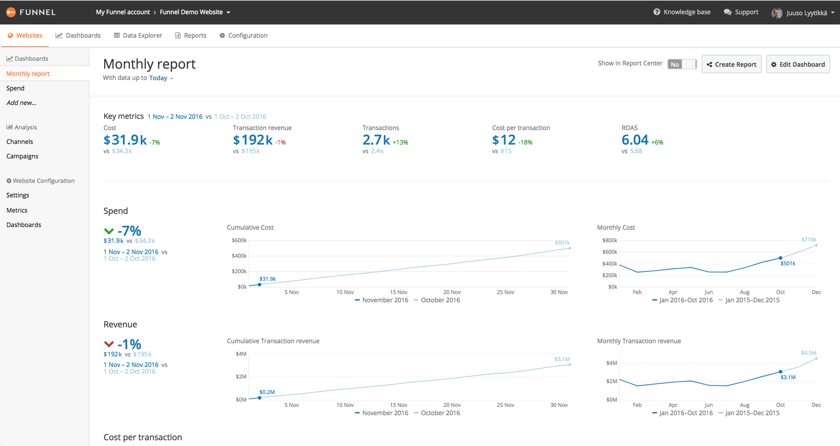This screenshot has width=840, height=446.
Task: Switch to the Dashboards tab
Action: click(83, 35)
